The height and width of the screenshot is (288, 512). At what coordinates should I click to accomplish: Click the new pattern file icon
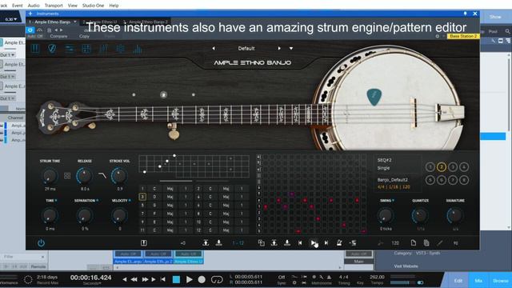(x=414, y=243)
